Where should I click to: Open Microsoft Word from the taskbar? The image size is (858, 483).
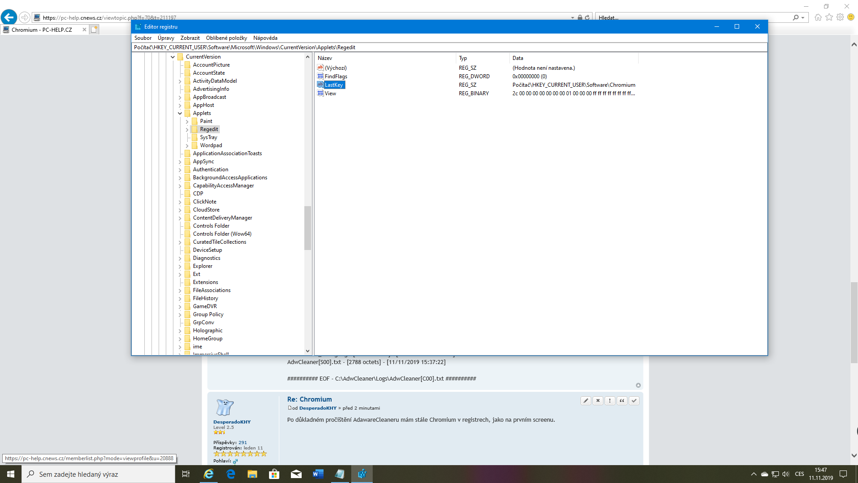click(318, 474)
